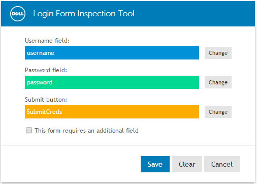
Task: Cancel the login form inspection
Action: [222, 164]
